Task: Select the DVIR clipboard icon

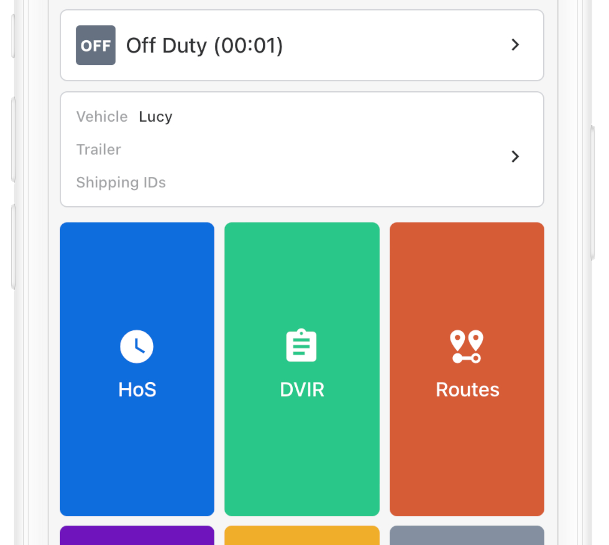Action: coord(301,346)
